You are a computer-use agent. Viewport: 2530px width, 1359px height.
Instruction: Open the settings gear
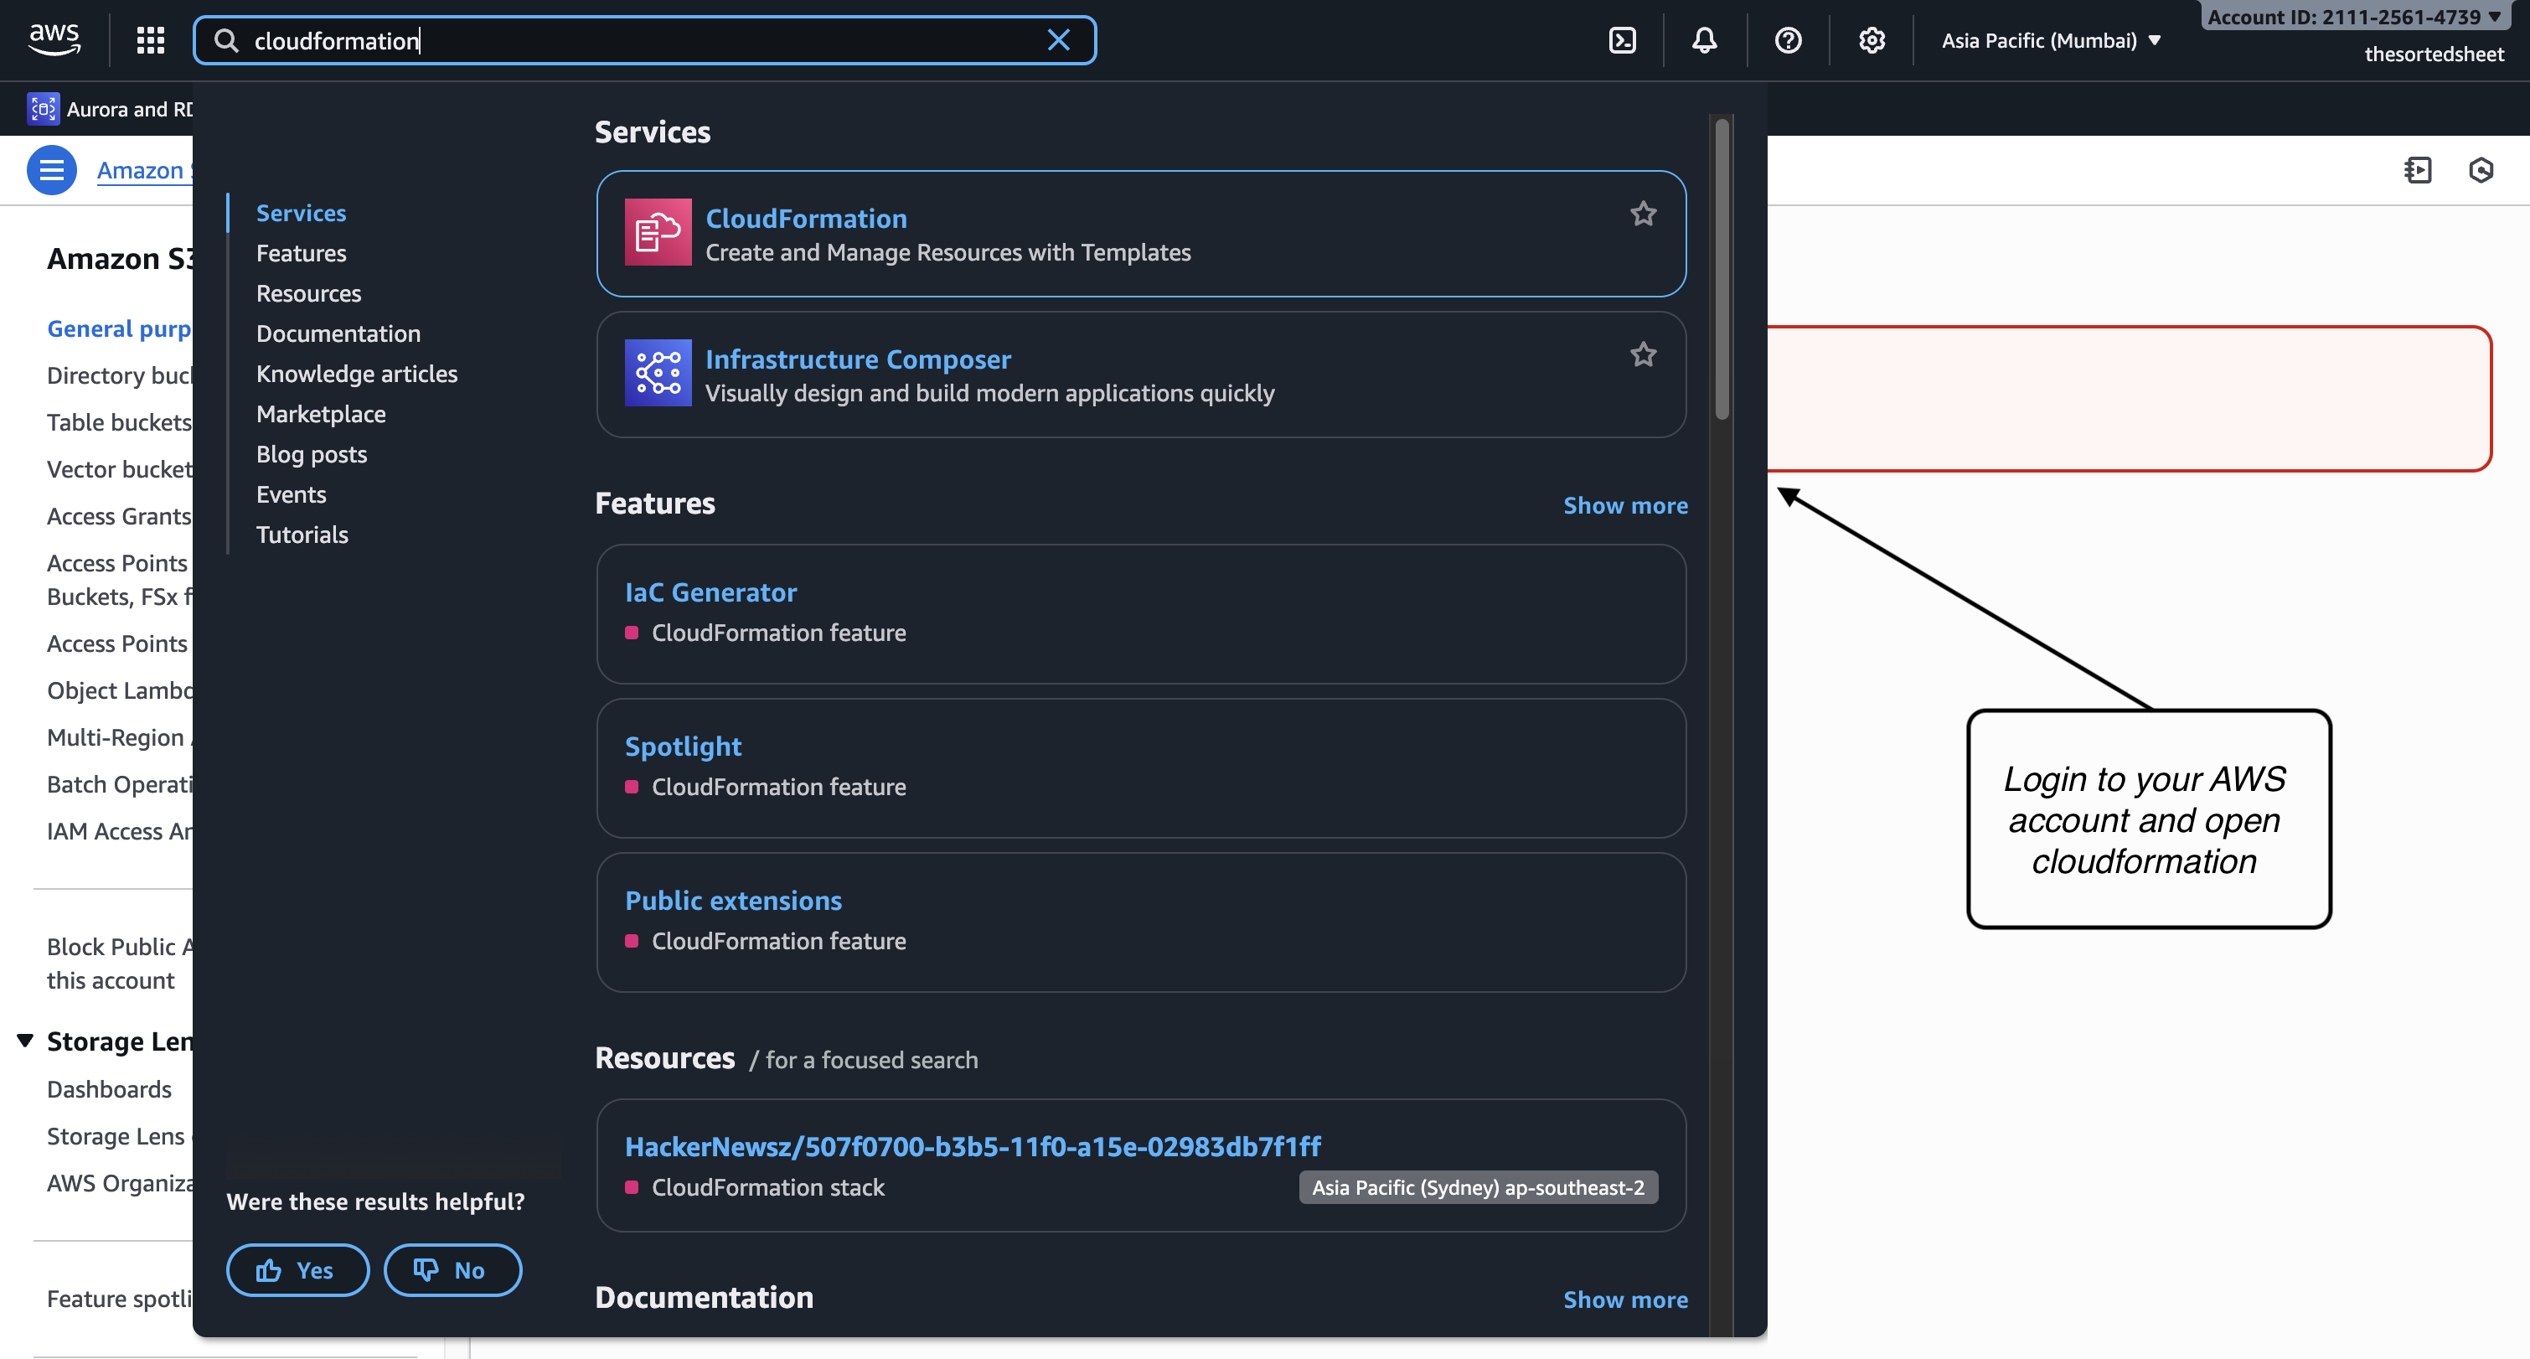[1871, 40]
